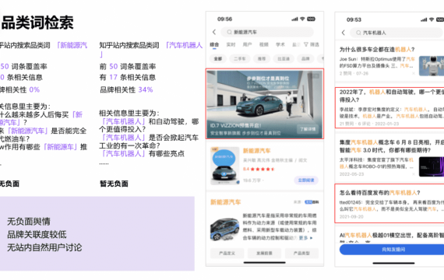Click 品牌关联度较低 in purple box
Viewport: 444px width, 280px height.
tap(37, 234)
